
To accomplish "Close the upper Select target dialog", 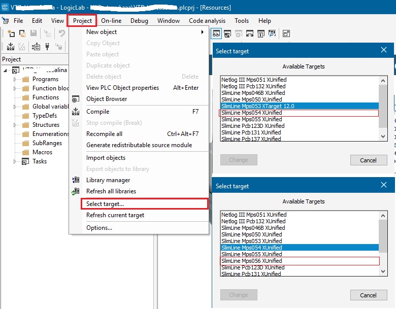I will point(384,50).
